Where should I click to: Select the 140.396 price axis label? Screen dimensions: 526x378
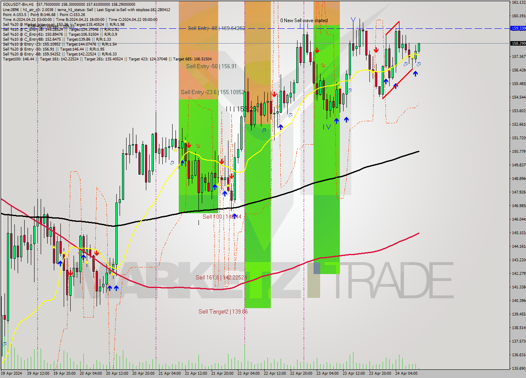519,300
